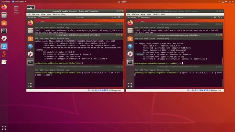Open the text editor in host dock

coord(4,62)
